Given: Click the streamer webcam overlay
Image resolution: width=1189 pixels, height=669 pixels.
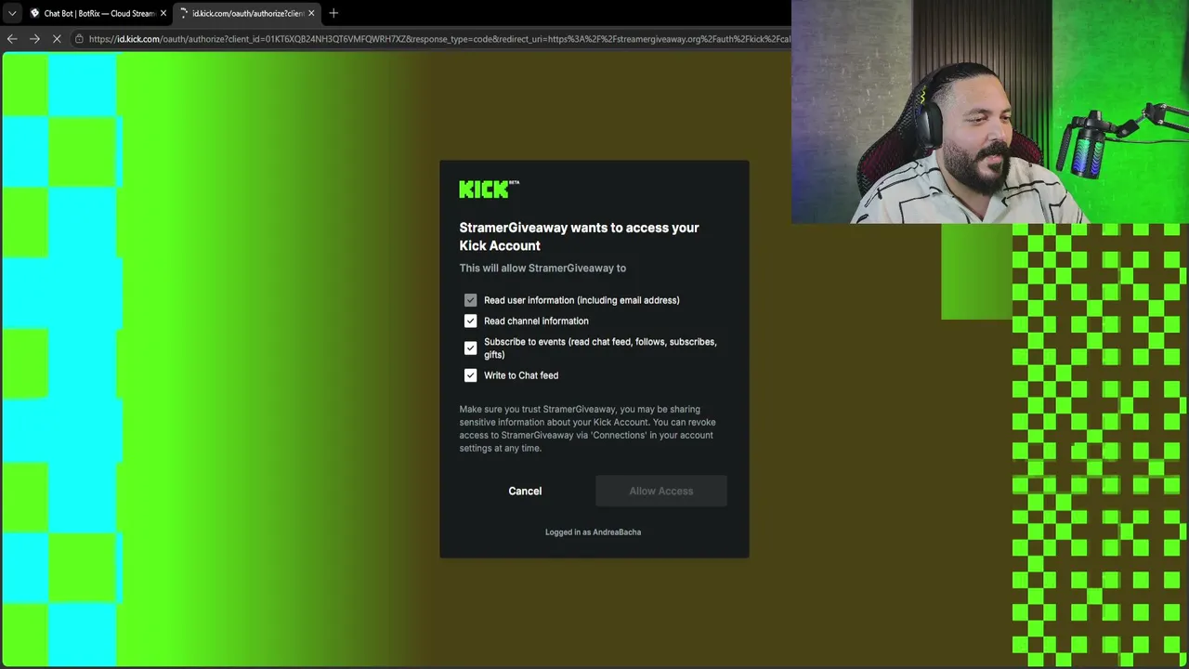Looking at the screenshot, I should tap(990, 111).
